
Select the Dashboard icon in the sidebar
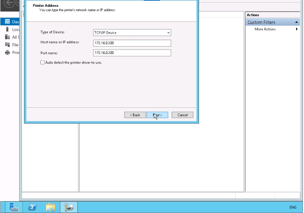(x=7, y=22)
